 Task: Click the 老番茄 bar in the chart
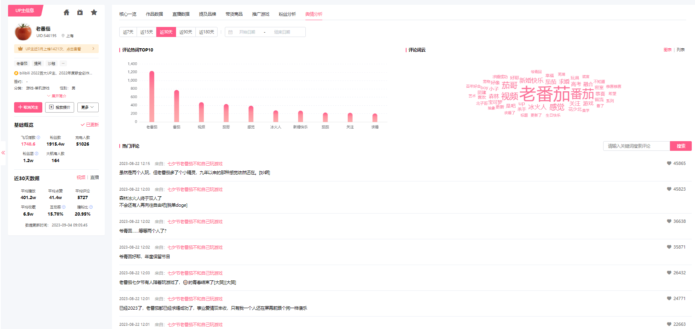152,97
